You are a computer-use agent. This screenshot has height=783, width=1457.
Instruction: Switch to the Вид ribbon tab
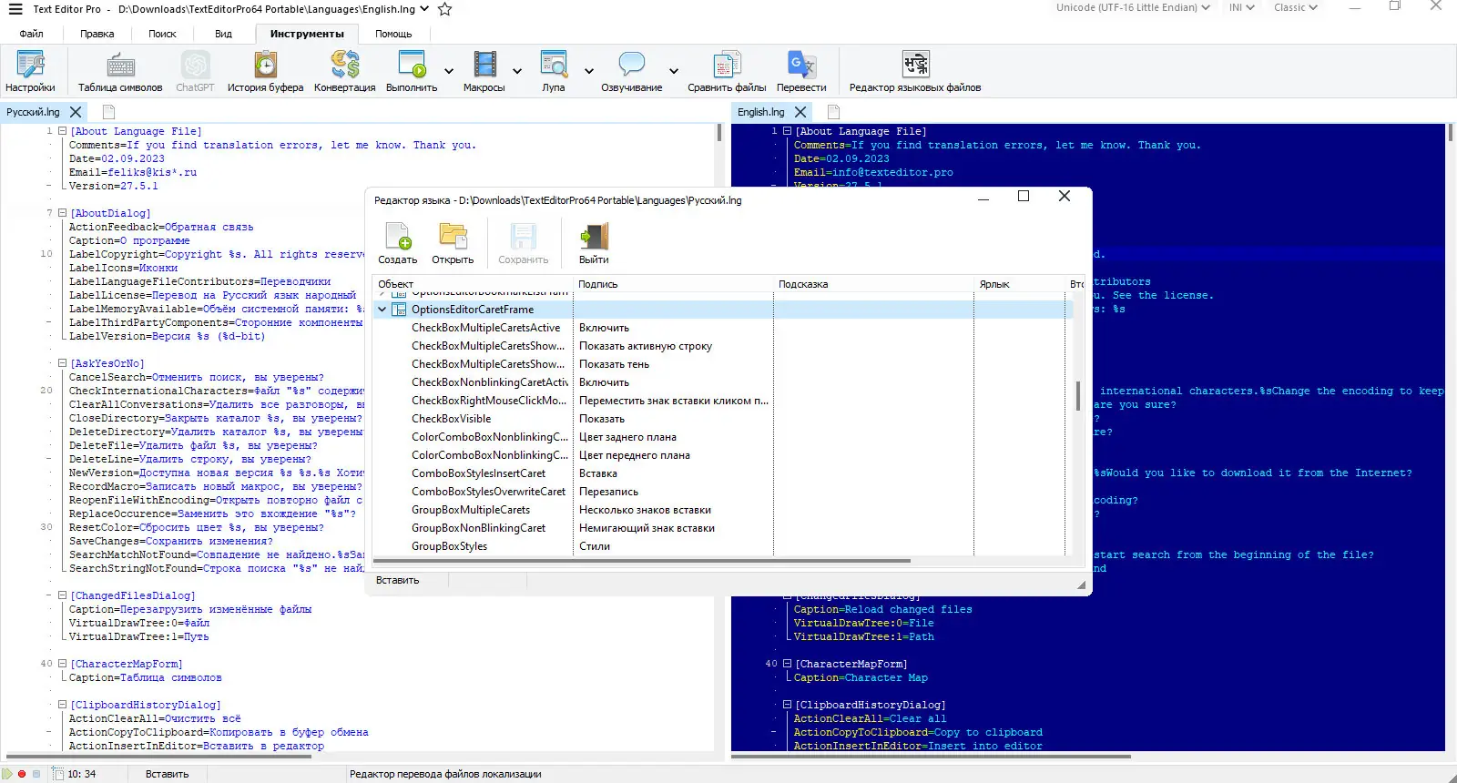coord(223,34)
